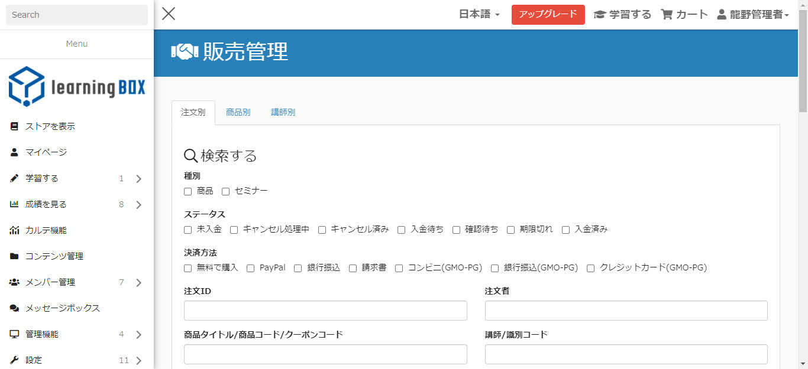Screen dimensions: 808x369
Task: Expand the 設定 submenu arrow
Action: pyautogui.click(x=139, y=361)
